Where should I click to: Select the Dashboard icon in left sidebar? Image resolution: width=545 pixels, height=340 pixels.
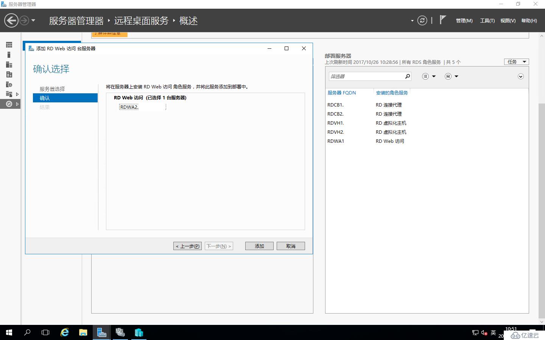coord(9,45)
